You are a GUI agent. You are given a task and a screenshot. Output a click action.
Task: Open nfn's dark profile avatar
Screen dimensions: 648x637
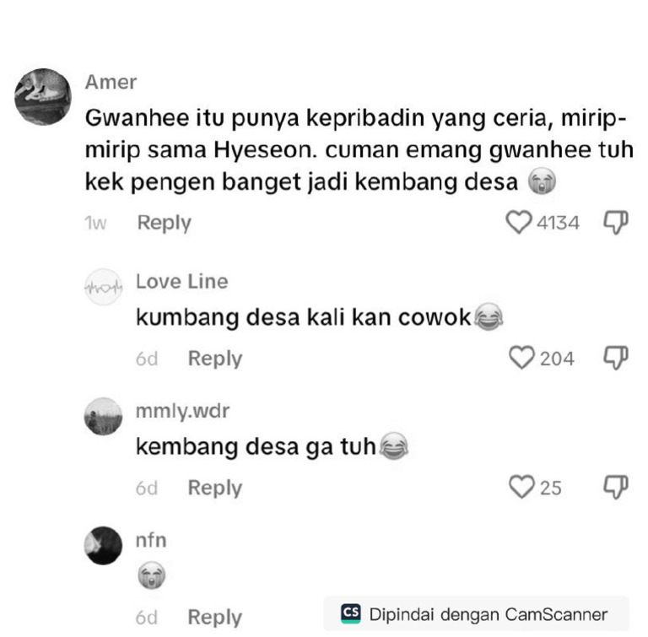tap(103, 546)
